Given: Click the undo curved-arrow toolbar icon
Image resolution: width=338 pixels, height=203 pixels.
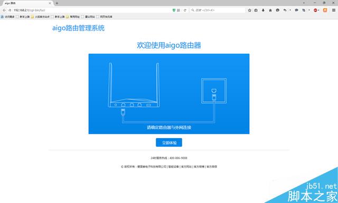Looking at the screenshot, I should click(x=285, y=10).
